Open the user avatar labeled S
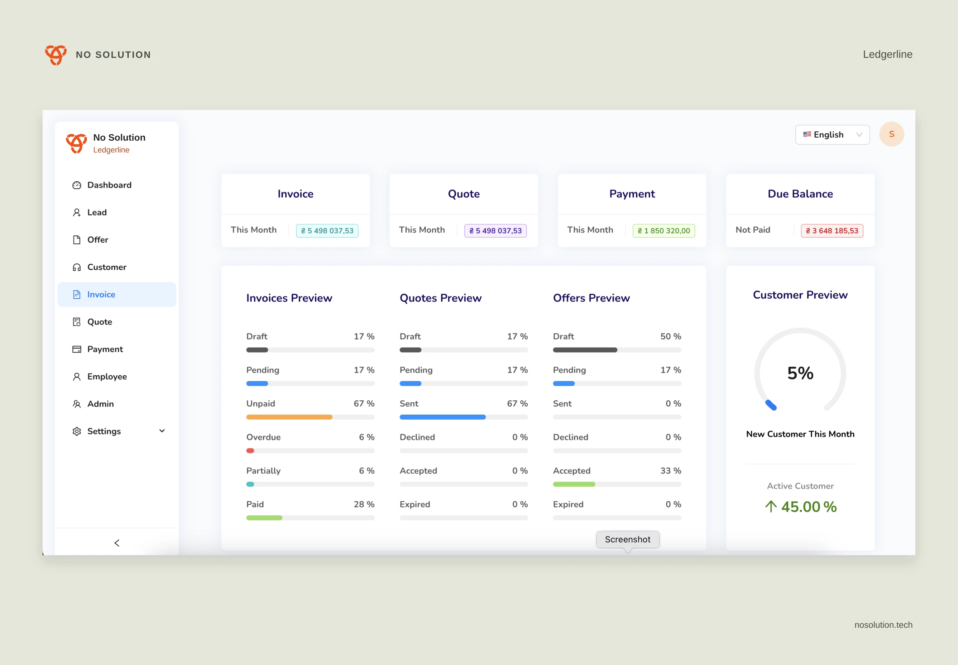This screenshot has width=958, height=665. [891, 134]
